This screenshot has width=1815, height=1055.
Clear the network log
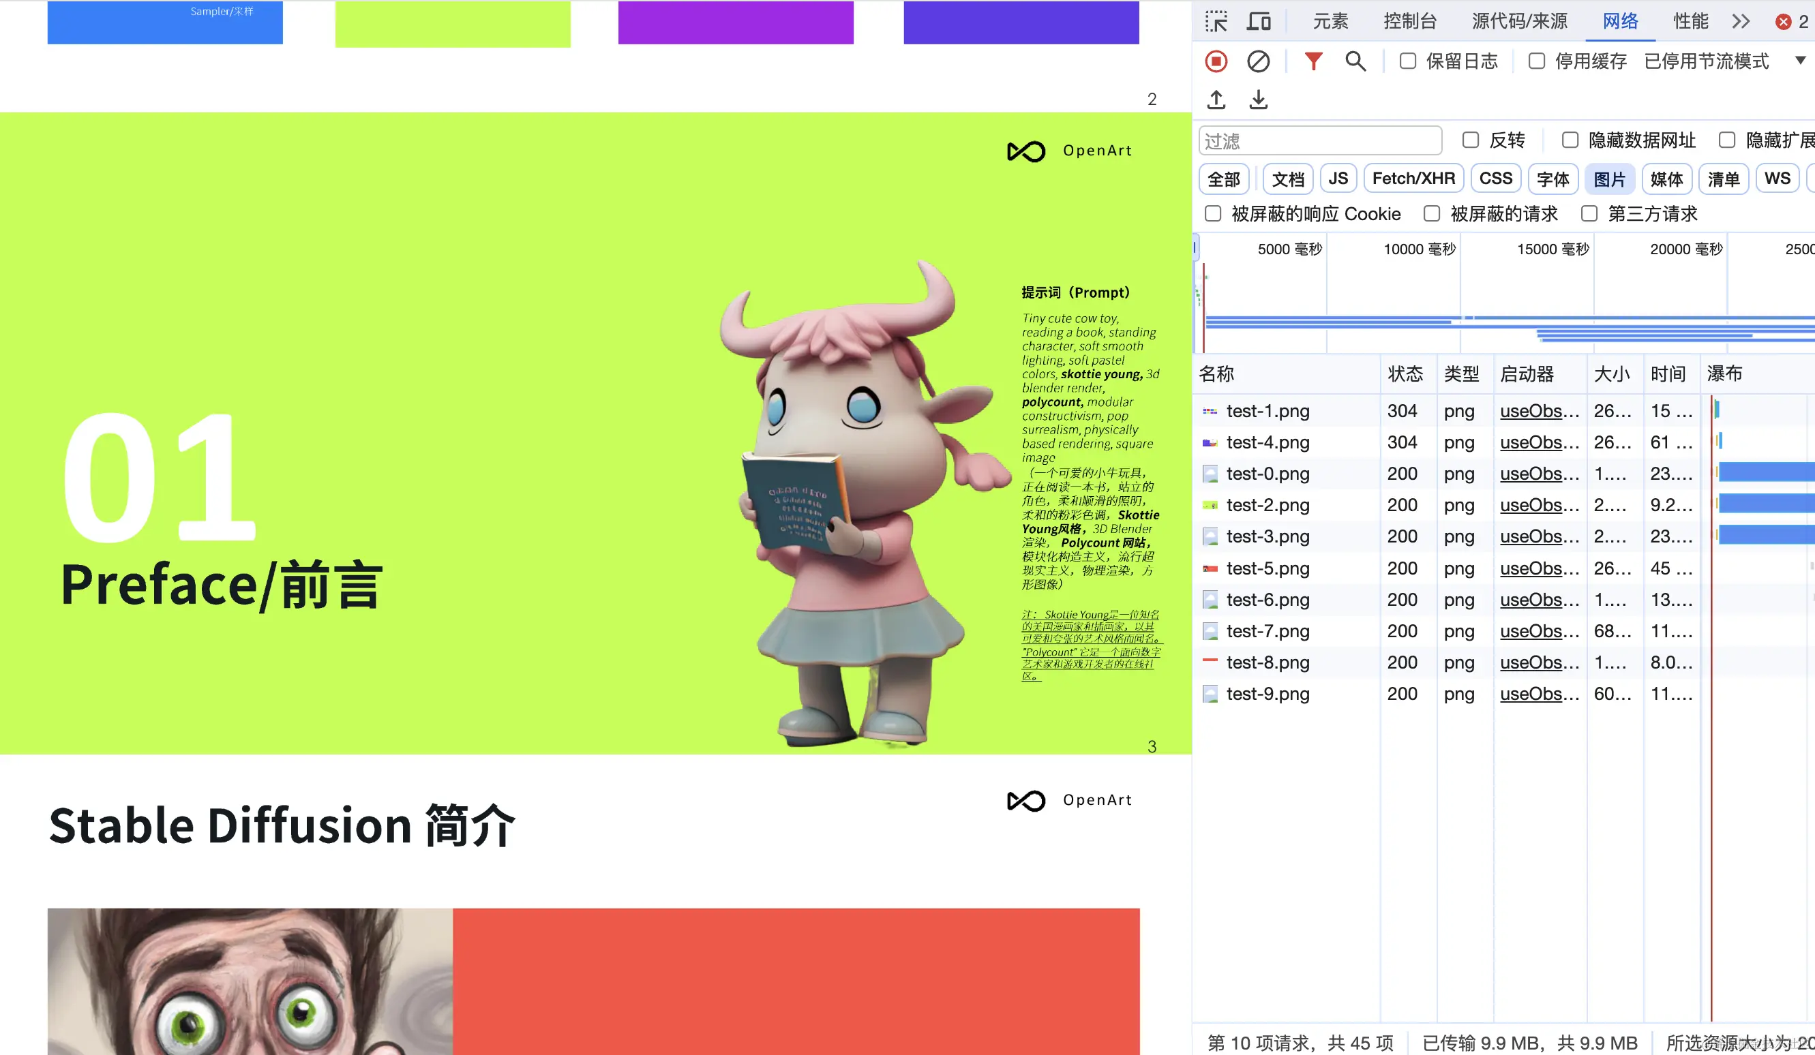1258,61
